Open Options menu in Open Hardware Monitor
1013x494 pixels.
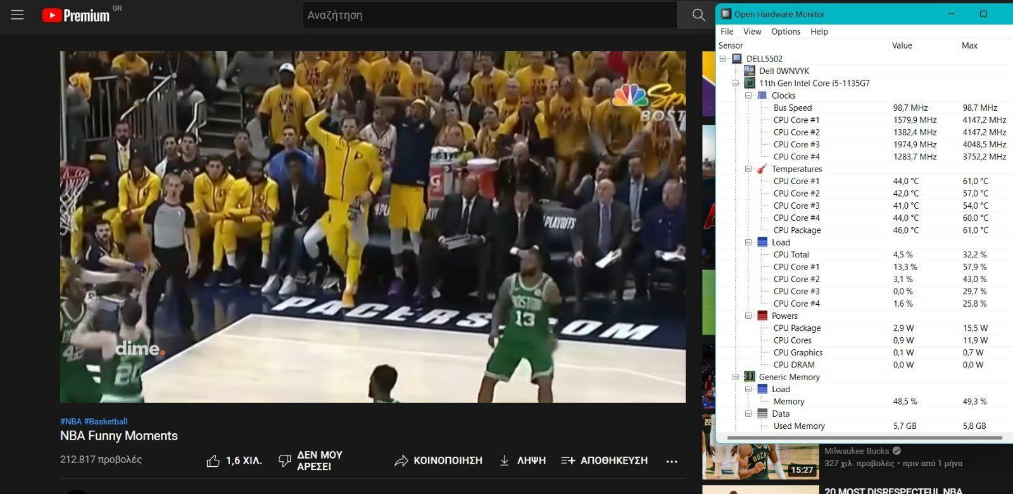point(786,32)
